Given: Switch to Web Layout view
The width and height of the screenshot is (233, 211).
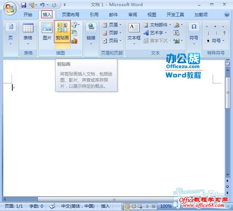Looking at the screenshot, I should tap(140, 206).
